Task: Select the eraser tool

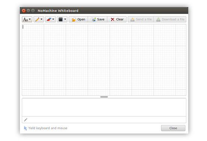Action: [x=49, y=19]
